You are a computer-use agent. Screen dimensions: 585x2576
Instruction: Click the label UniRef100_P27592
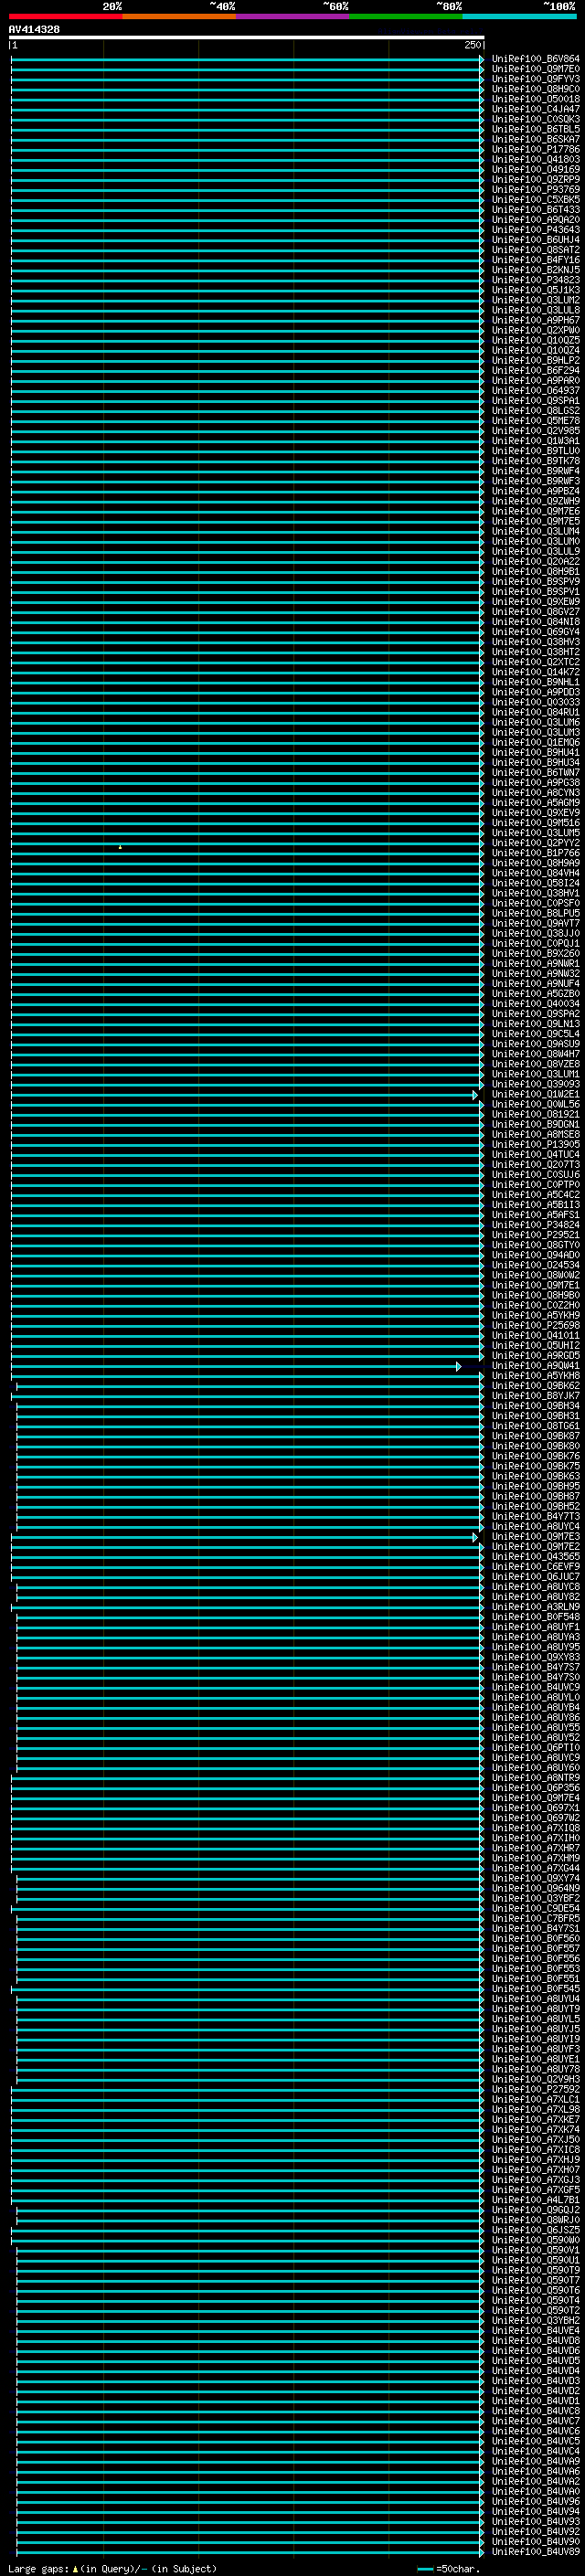pyautogui.click(x=535, y=2089)
